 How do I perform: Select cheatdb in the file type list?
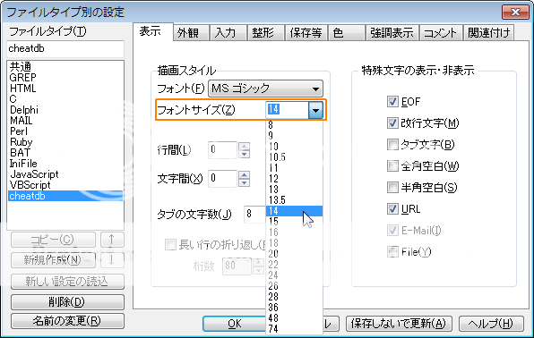click(65, 196)
